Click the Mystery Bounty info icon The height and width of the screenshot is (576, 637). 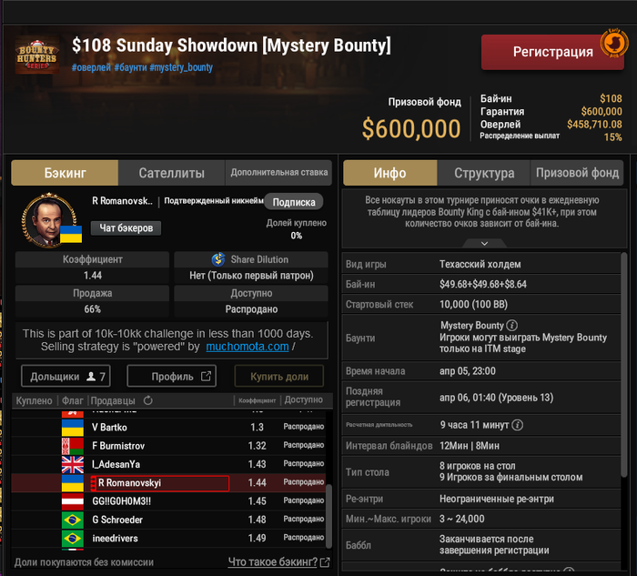[x=512, y=325]
